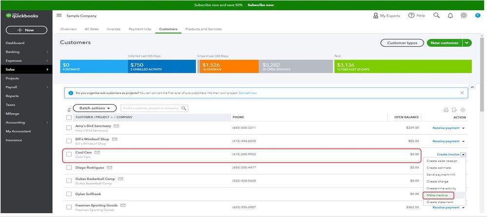Check the Amy's Bird Sanctuary checkbox

pyautogui.click(x=69, y=128)
